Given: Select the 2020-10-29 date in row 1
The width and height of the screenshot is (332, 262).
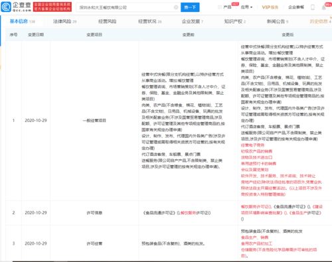Looking at the screenshot, I should click(36, 120).
